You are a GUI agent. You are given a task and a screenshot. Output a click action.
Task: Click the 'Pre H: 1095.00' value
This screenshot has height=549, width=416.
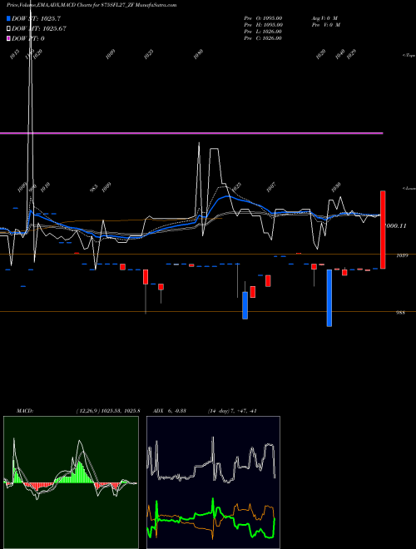point(263,25)
